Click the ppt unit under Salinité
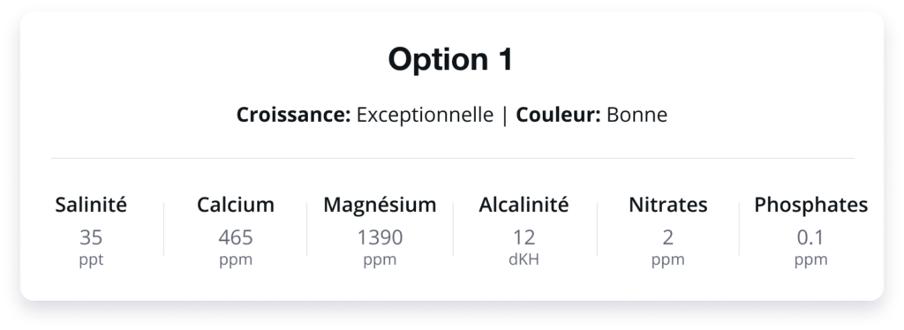The image size is (904, 330). click(91, 260)
